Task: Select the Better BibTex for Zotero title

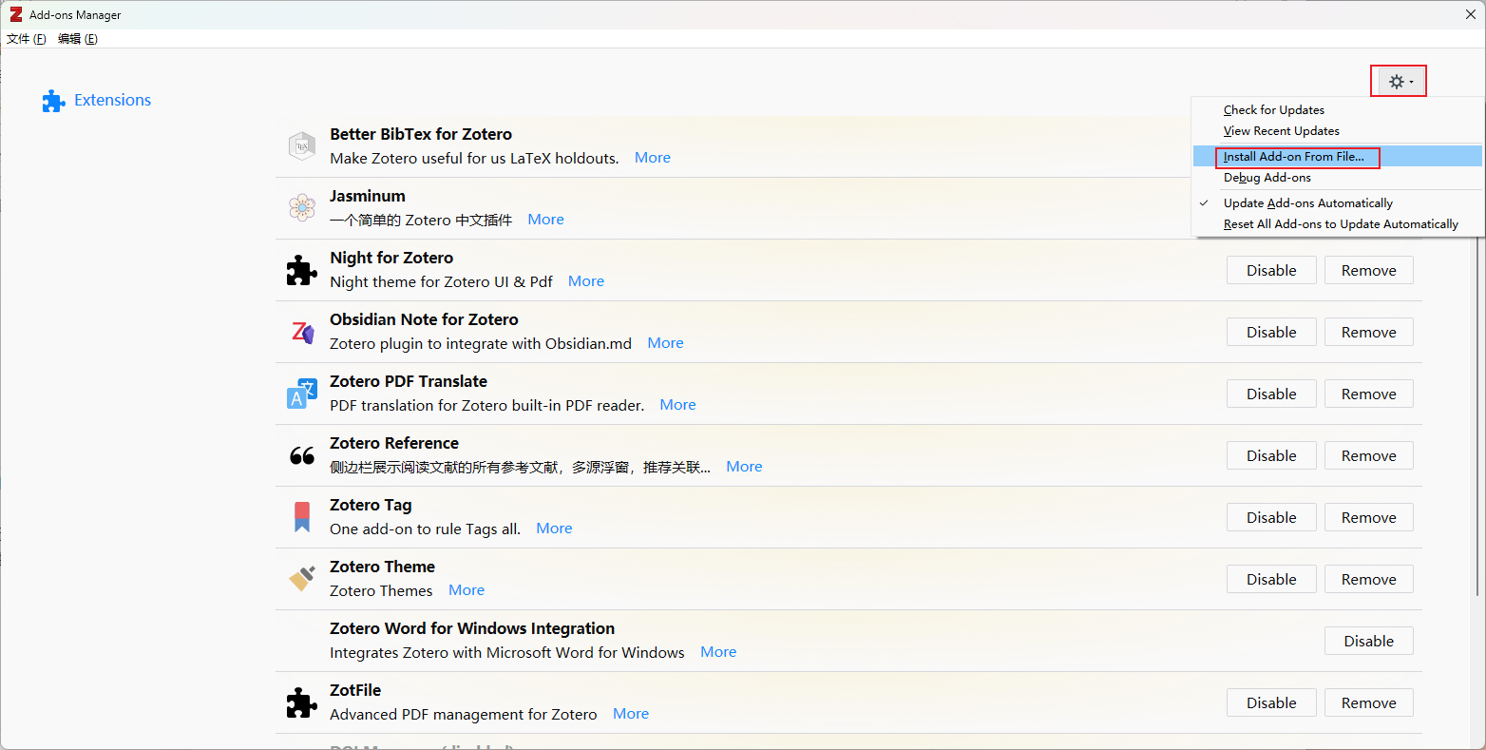Action: 421,134
